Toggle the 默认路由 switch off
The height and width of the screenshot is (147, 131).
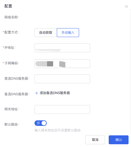coord(41,123)
